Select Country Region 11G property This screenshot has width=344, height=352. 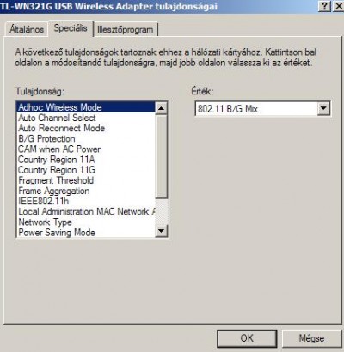pos(86,170)
